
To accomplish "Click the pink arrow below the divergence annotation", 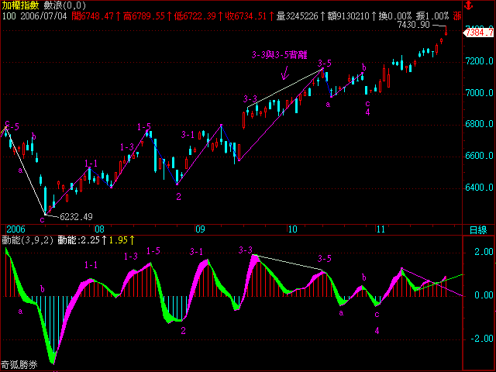I will [x=284, y=74].
